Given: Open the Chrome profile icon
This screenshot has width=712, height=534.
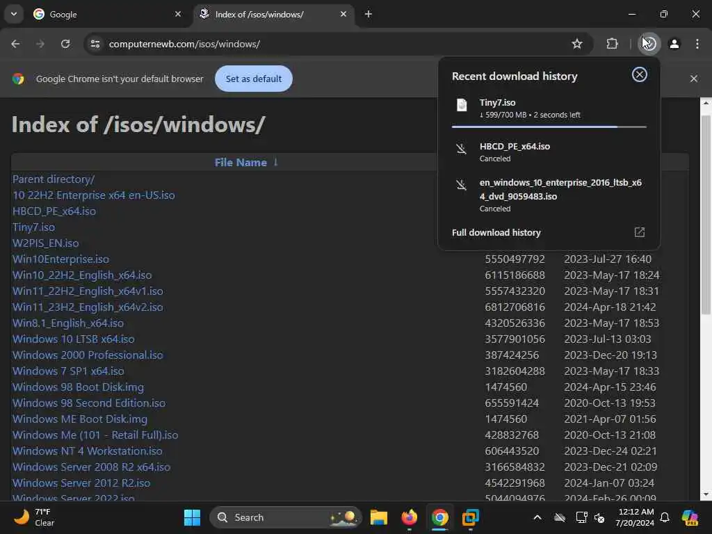Looking at the screenshot, I should [x=674, y=44].
